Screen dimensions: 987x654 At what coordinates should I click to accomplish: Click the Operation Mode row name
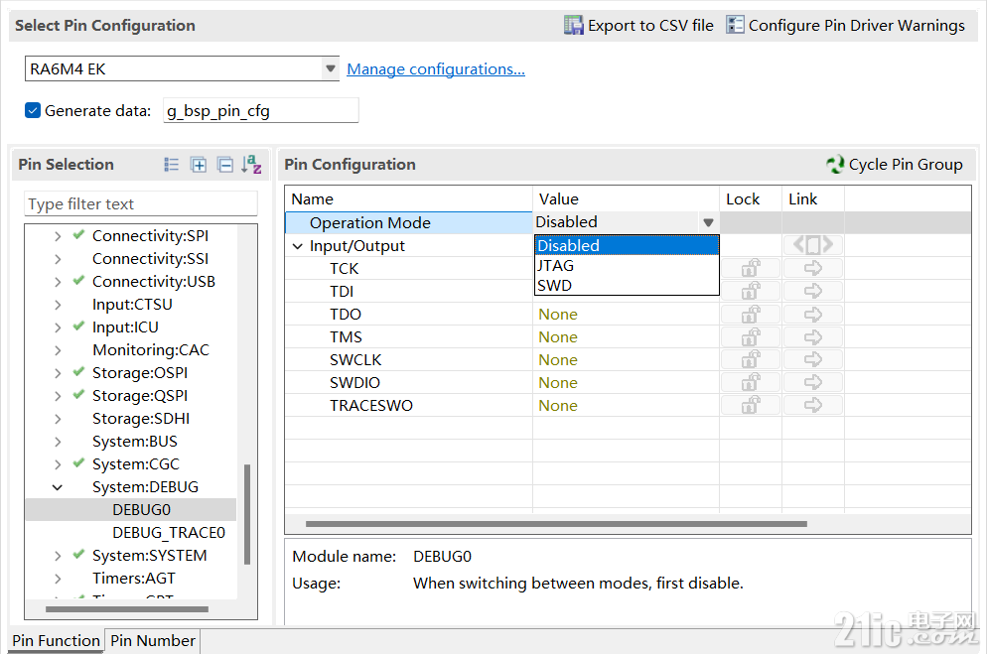tap(370, 223)
